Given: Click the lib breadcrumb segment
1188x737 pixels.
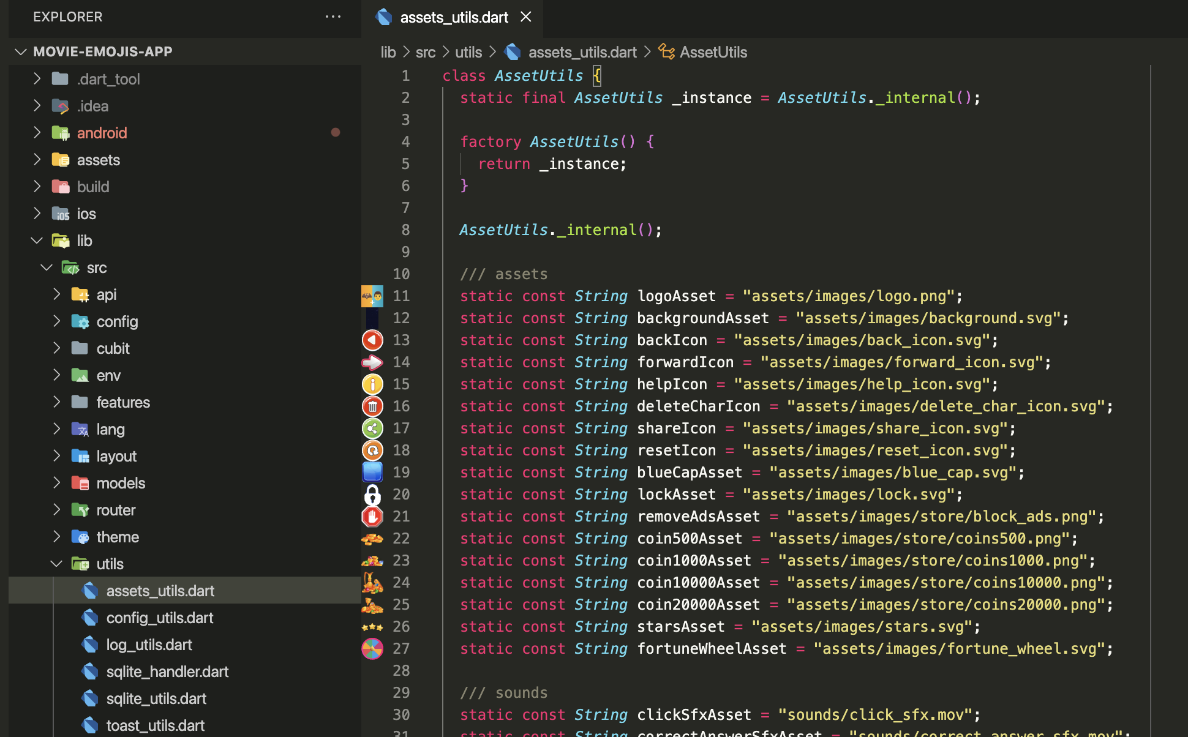Looking at the screenshot, I should click(388, 52).
